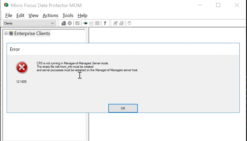Screen dimensions: 247x141
Task: Click the add client computer toolbar icon
Action: pos(115,23)
